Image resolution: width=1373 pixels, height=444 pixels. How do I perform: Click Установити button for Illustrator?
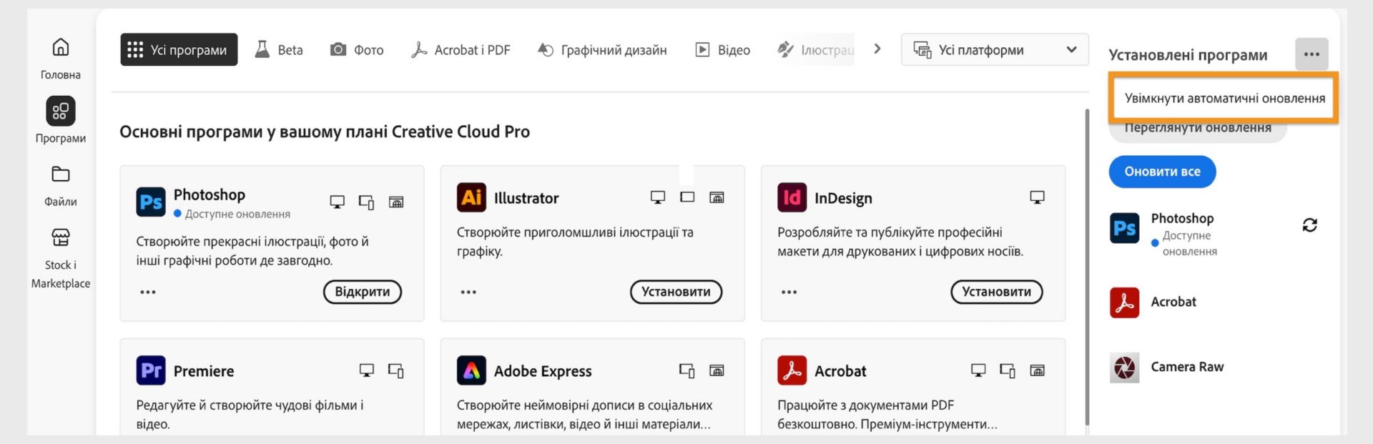tap(676, 292)
